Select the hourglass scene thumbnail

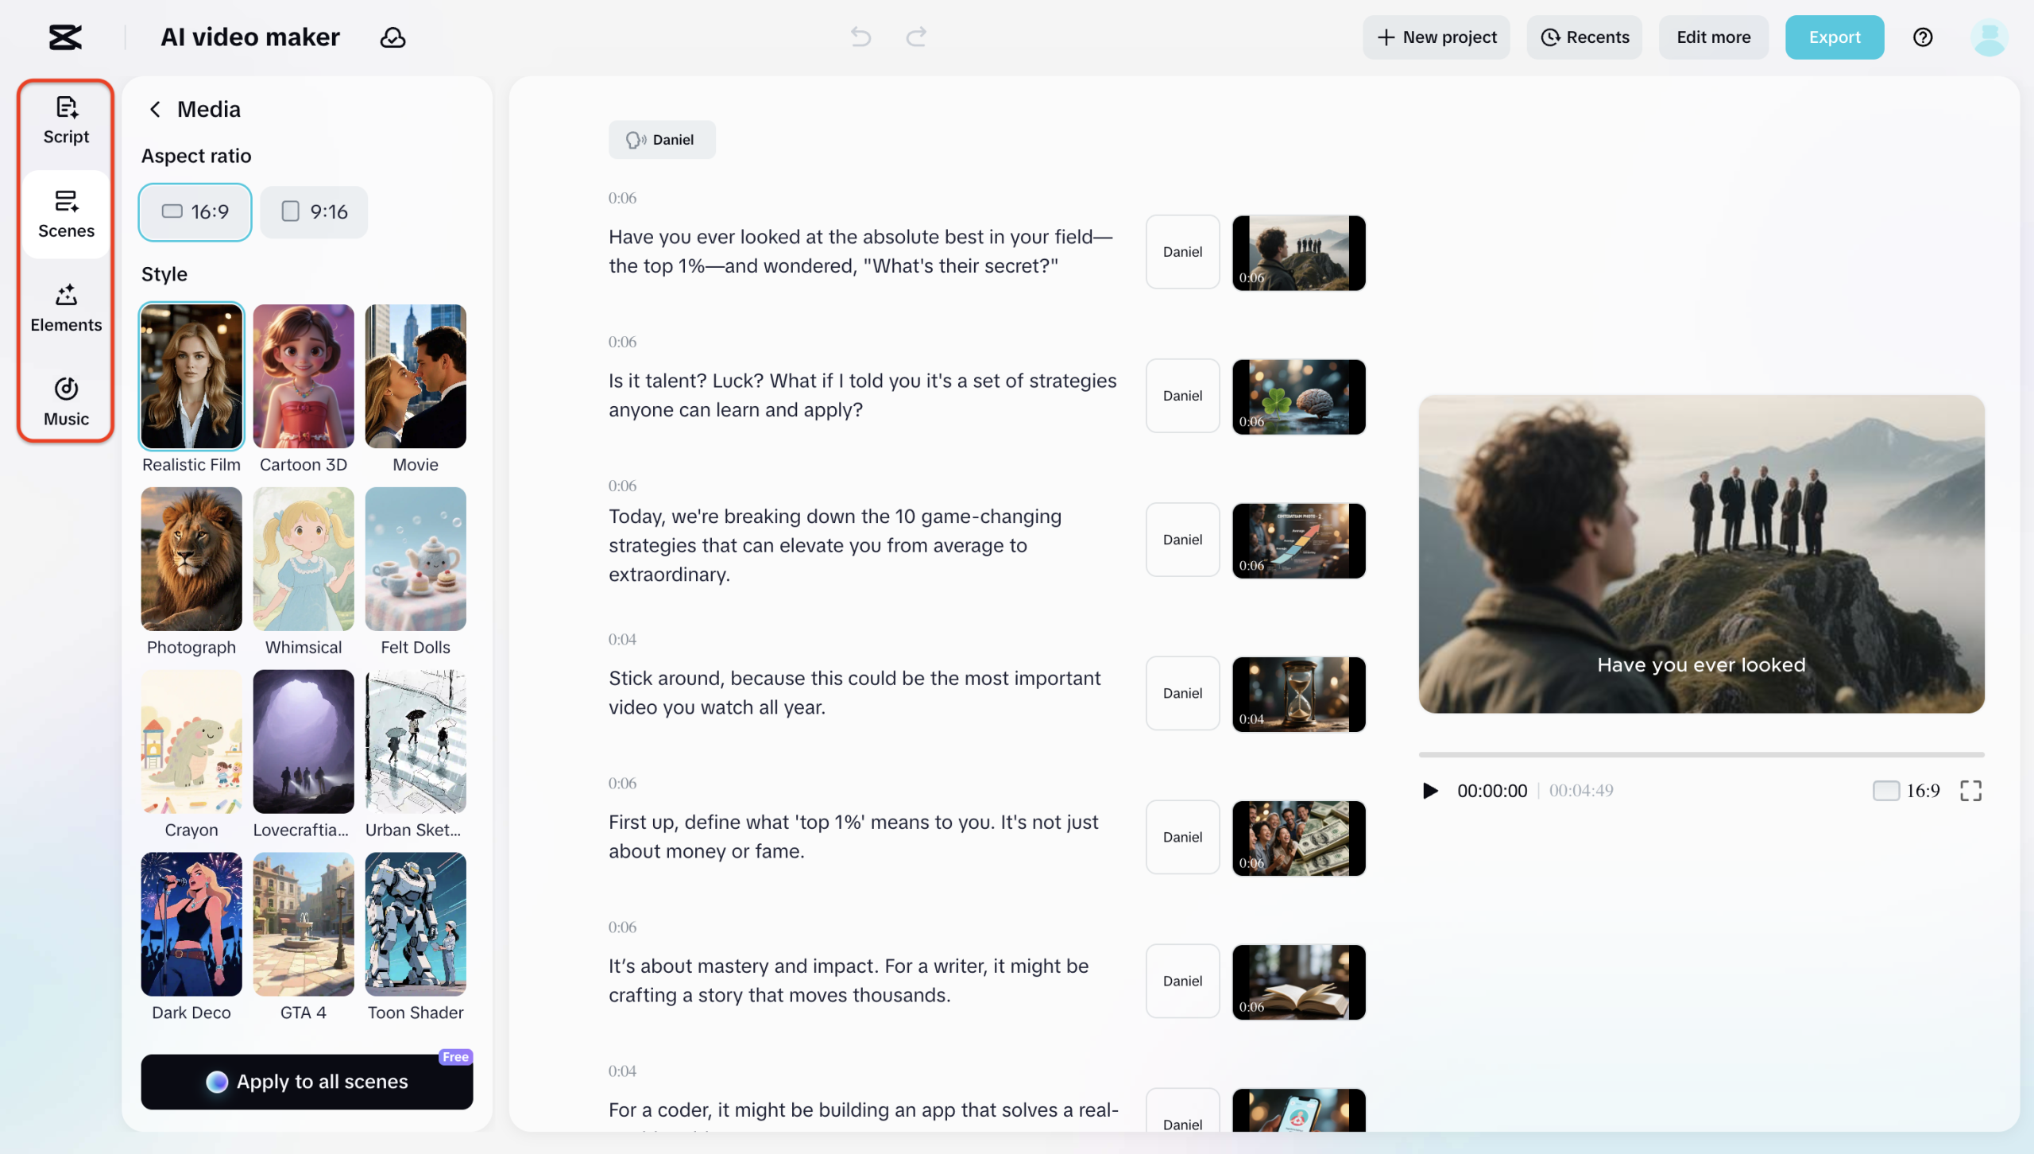[x=1298, y=694]
